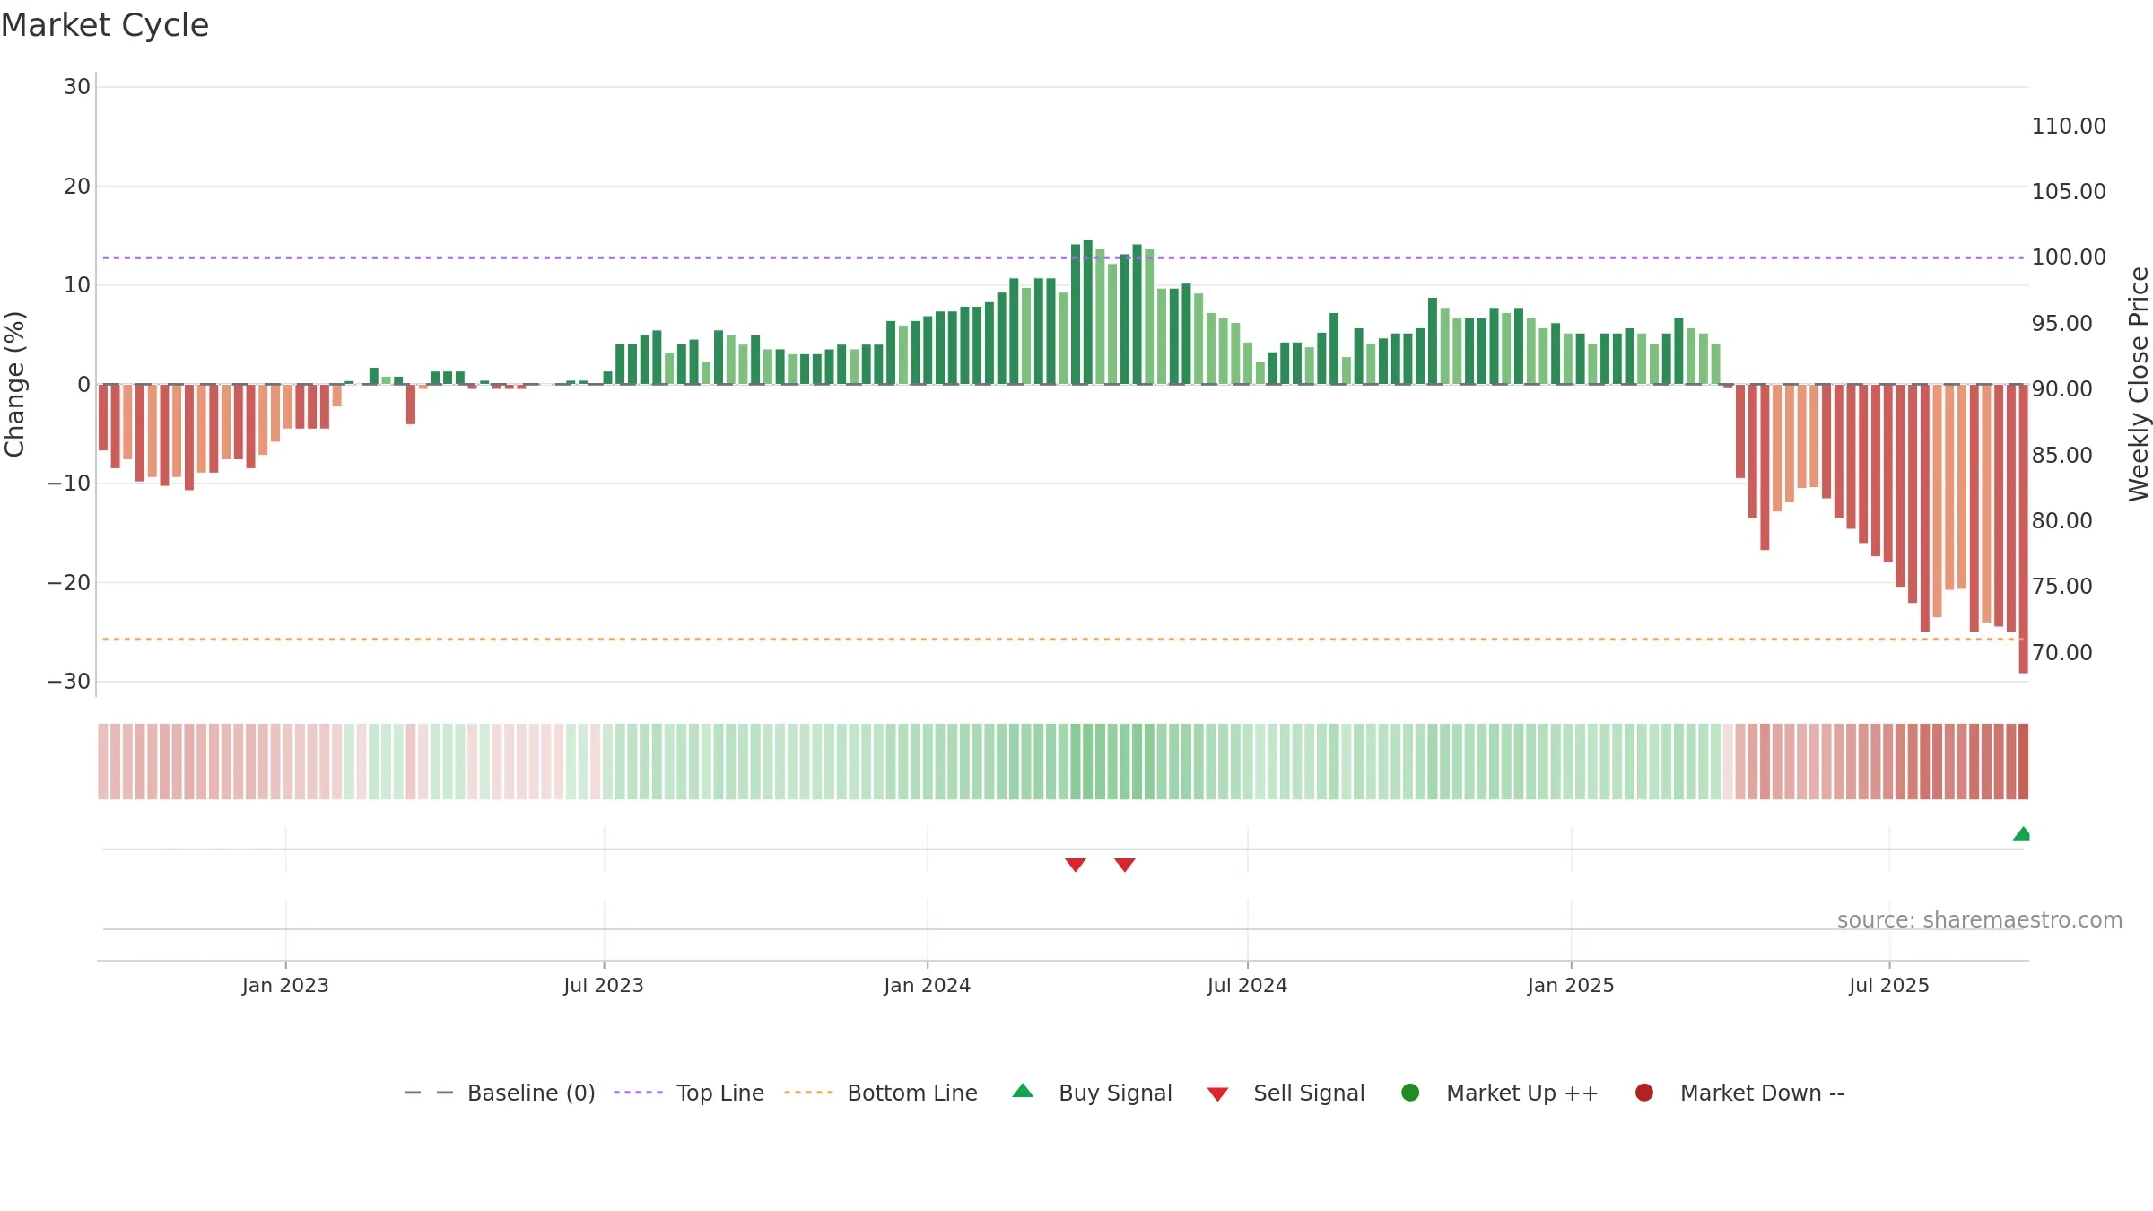Click the Weekly Close Price axis title
This screenshot has width=2153, height=1211.
2139,384
